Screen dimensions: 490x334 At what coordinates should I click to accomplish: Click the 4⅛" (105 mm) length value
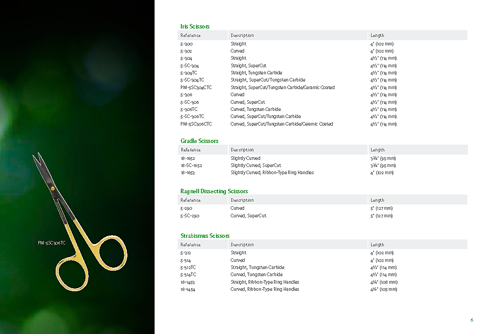[383, 289]
